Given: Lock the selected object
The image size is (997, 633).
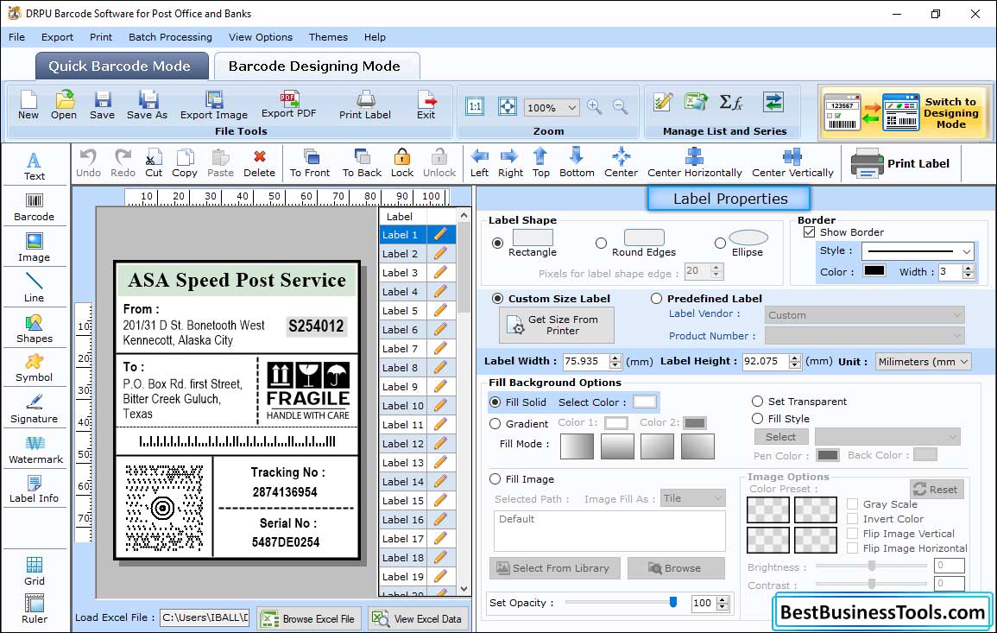Looking at the screenshot, I should (402, 163).
